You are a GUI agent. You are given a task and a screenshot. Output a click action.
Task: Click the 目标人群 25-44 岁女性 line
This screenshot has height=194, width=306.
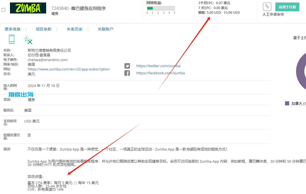(47, 186)
